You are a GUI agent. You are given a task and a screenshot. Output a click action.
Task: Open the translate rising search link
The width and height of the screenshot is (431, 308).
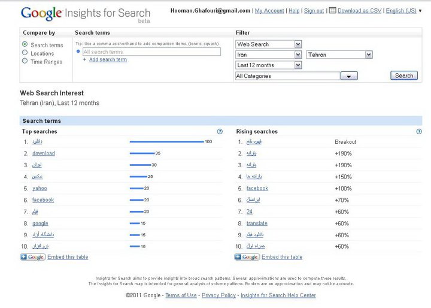pos(257,224)
